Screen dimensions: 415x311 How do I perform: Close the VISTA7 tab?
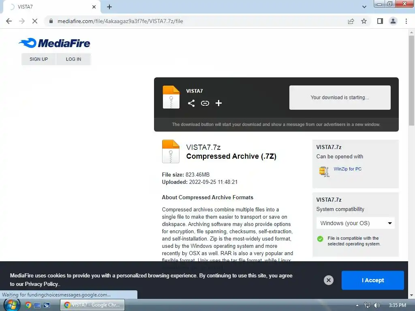(94, 7)
